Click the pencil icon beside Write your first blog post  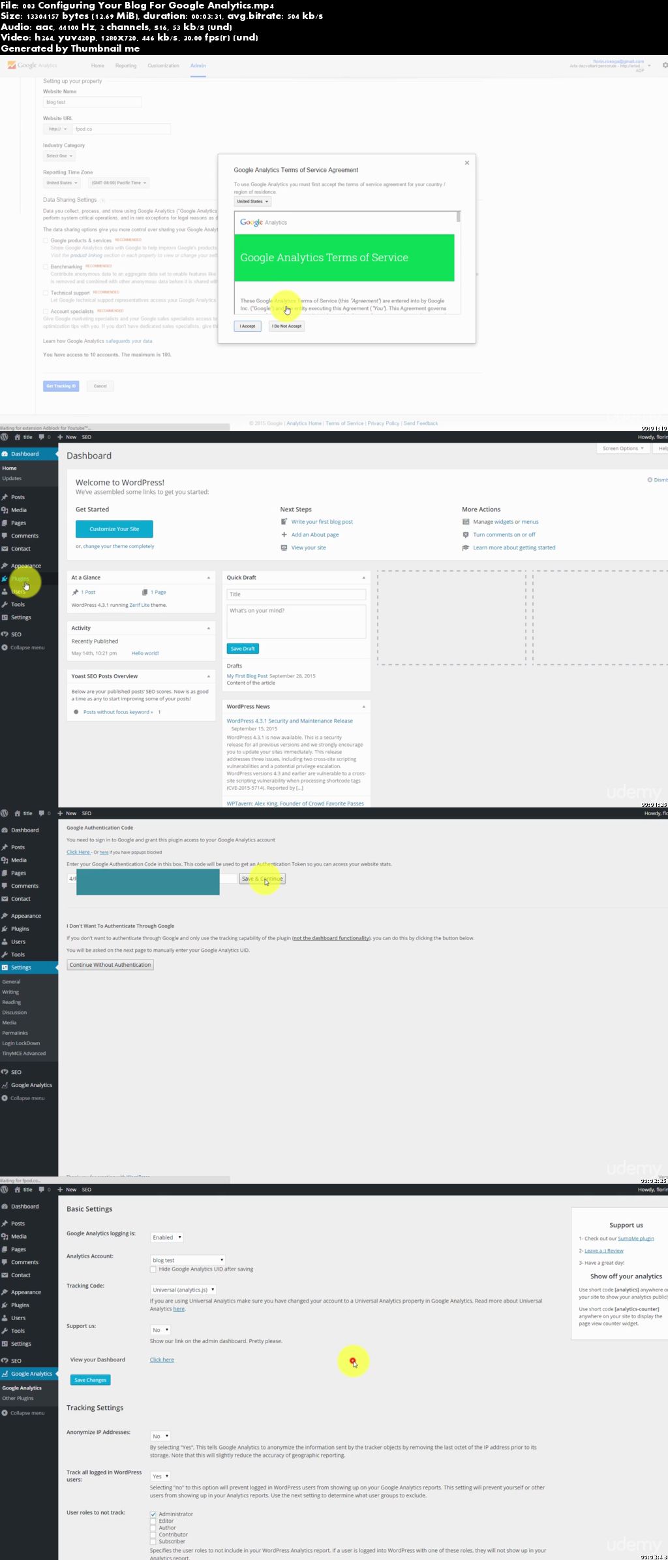284,522
